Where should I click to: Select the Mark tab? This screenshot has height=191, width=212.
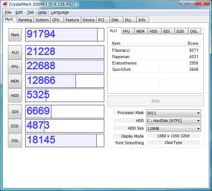pyautogui.click(x=10, y=19)
